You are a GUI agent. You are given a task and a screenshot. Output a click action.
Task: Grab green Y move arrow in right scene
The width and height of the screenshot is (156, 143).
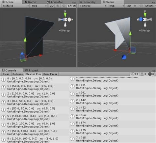[x=130, y=33]
